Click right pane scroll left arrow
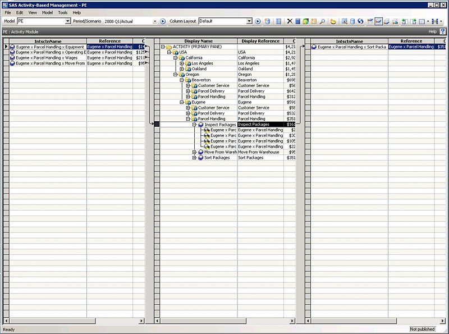 tap(308, 321)
